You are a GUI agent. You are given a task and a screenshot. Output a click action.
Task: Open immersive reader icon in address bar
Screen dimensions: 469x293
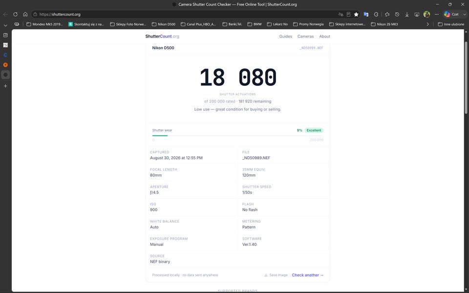click(x=348, y=14)
